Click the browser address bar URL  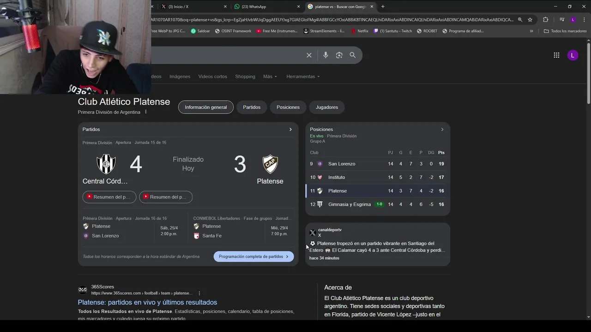pos(332,19)
